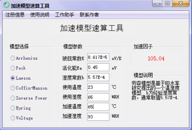The width and height of the screenshot is (192, 130).
Task: Click the red 105.04 acceleration factor result
Action: (156, 58)
